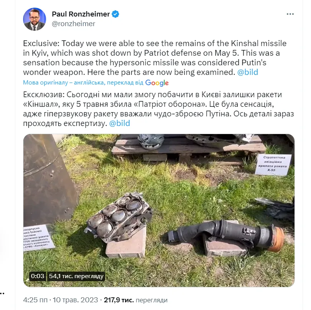Click the engine part on brick in video

119,217
